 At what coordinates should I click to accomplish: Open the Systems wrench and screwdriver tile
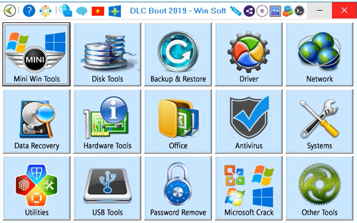pos(319,121)
